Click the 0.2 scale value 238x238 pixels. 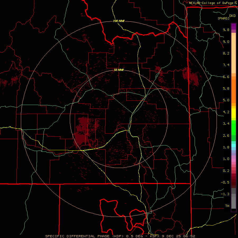click(226, 171)
